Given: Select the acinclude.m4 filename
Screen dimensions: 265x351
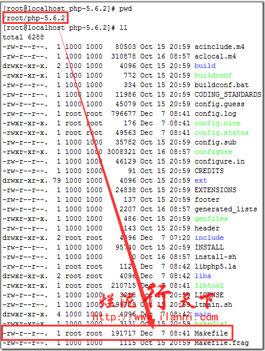Looking at the screenshot, I should pos(220,47).
